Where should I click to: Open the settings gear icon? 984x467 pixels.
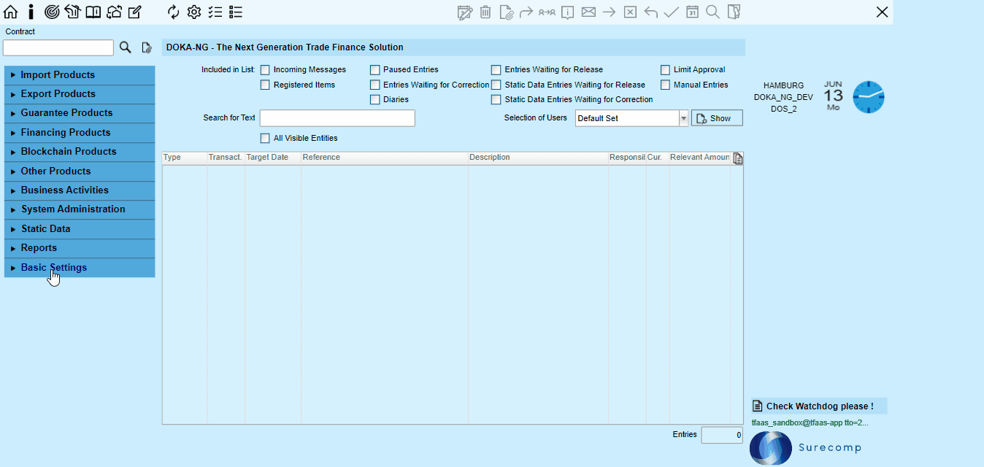click(x=193, y=12)
